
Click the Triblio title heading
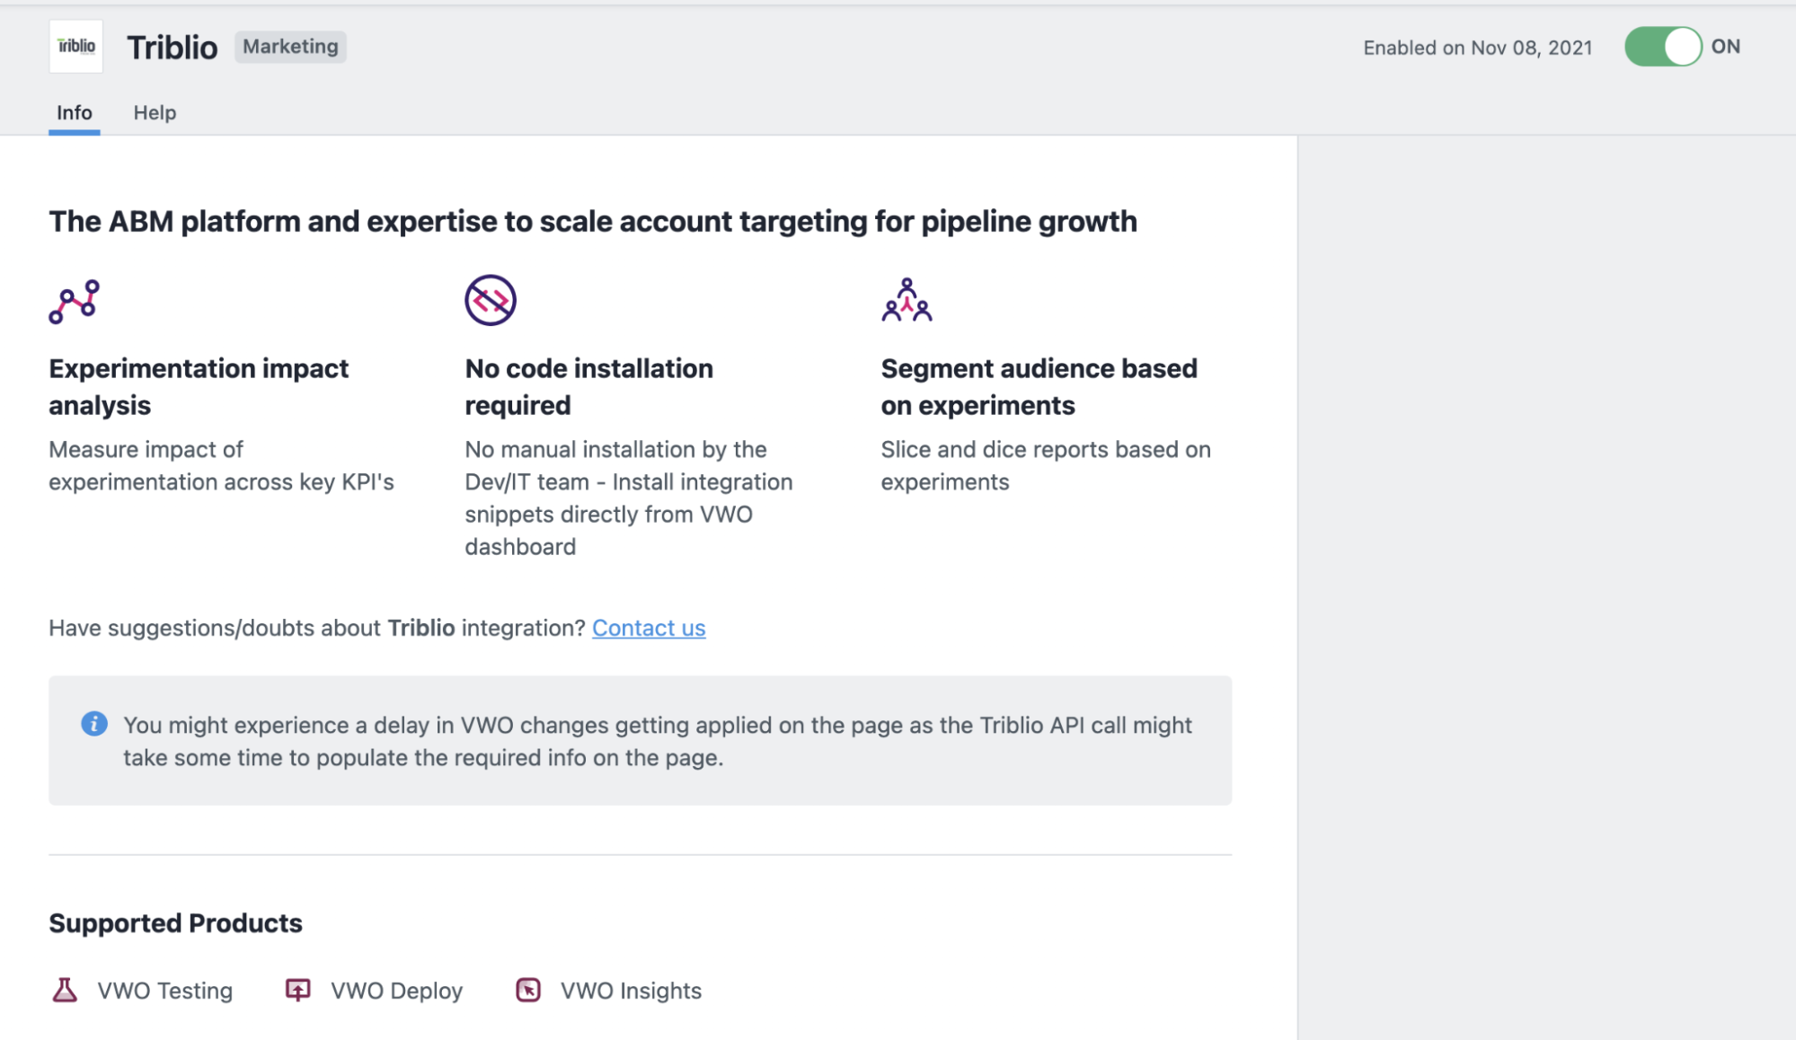pyautogui.click(x=173, y=47)
